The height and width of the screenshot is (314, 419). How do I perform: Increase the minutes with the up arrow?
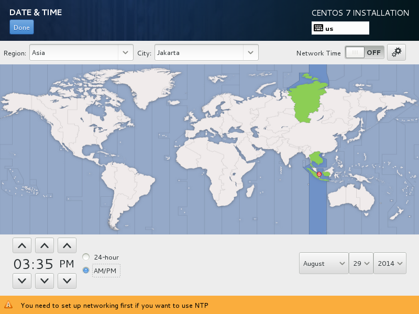tap(45, 245)
